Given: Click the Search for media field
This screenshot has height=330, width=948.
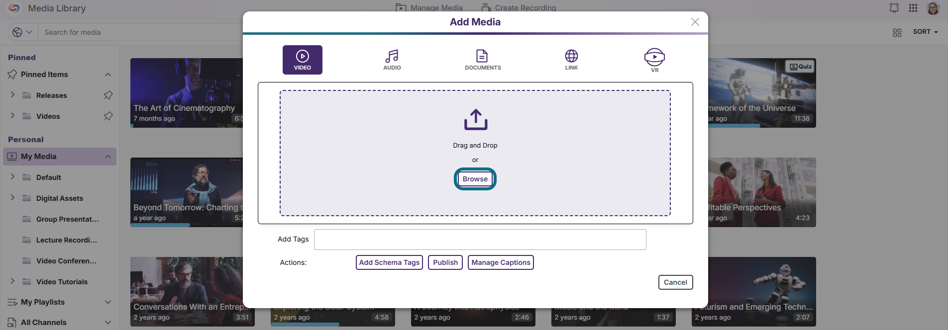Looking at the screenshot, I should (x=140, y=32).
